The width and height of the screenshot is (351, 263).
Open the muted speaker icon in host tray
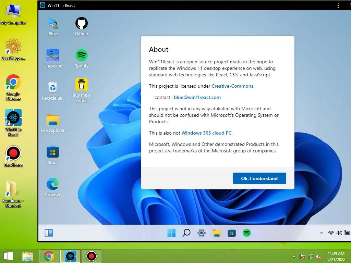tap(319, 256)
